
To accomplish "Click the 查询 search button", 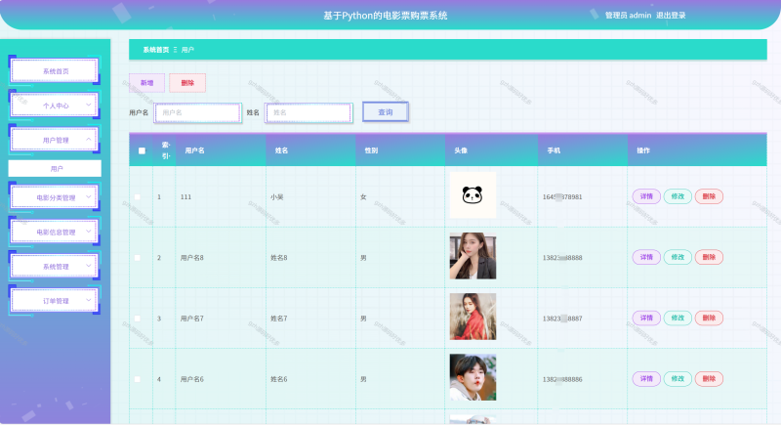I will click(x=385, y=112).
